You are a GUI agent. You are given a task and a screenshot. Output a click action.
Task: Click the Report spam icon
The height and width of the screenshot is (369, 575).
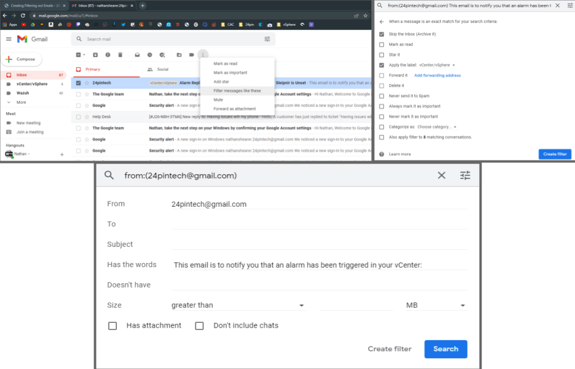tap(108, 55)
